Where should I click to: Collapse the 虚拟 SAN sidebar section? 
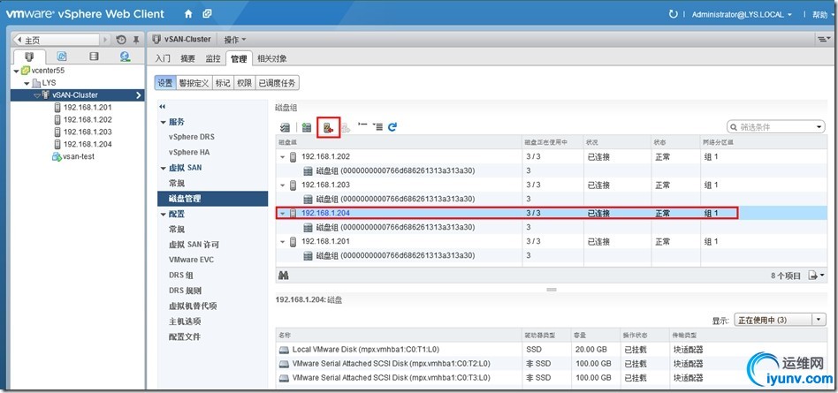pyautogui.click(x=164, y=168)
